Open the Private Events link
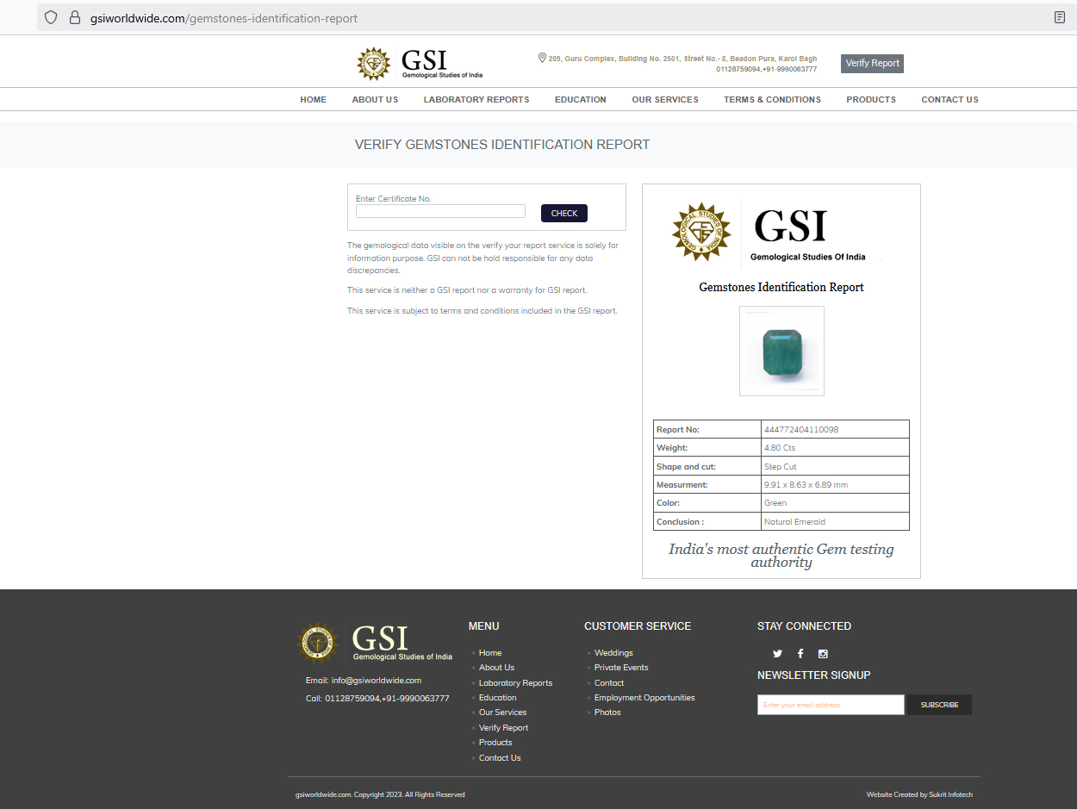This screenshot has width=1077, height=809. point(621,668)
